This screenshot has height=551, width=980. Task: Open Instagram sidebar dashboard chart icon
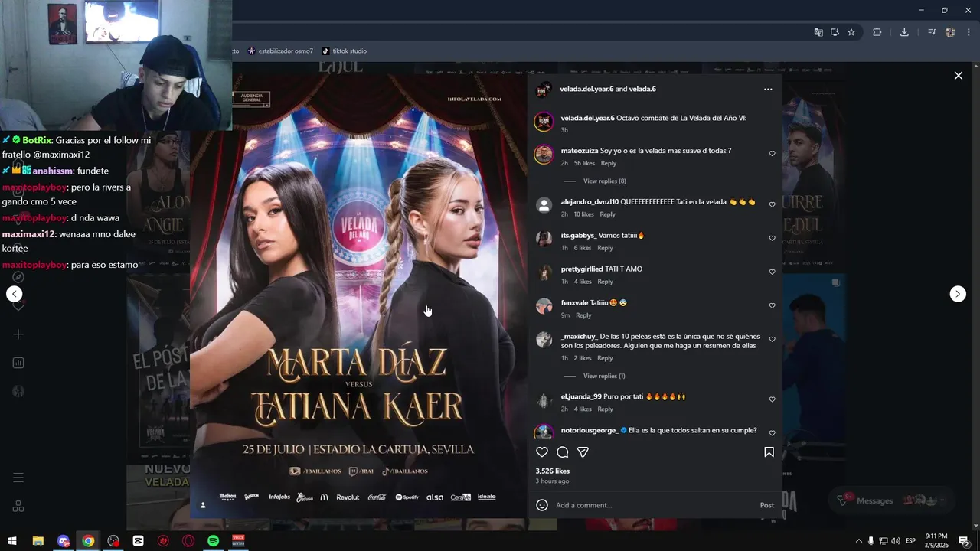(18, 363)
